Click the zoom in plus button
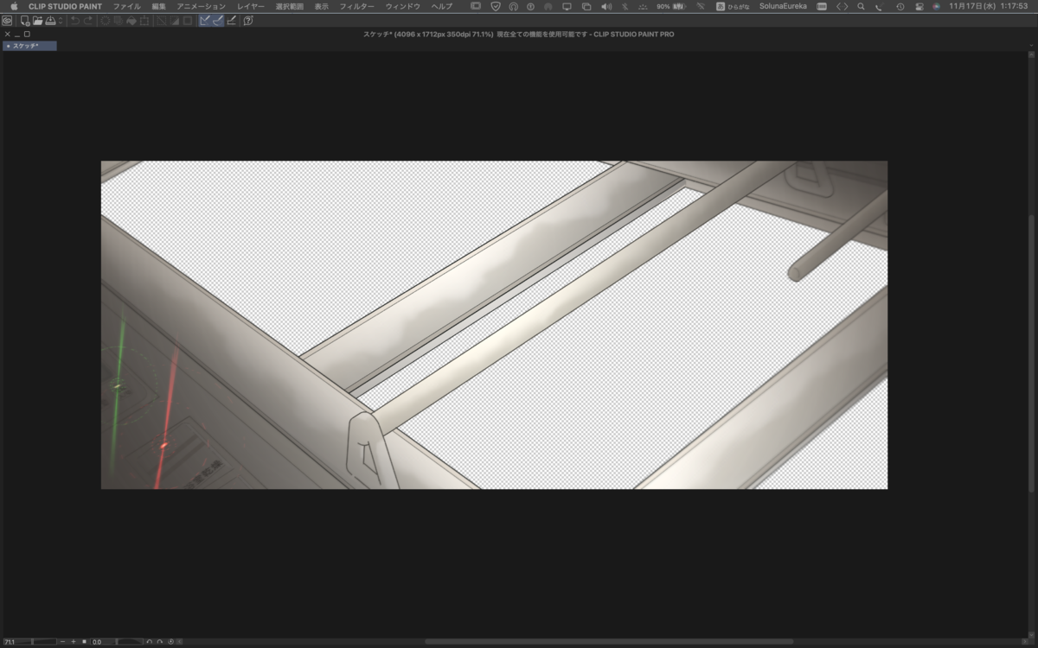The height and width of the screenshot is (648, 1038). tap(74, 642)
